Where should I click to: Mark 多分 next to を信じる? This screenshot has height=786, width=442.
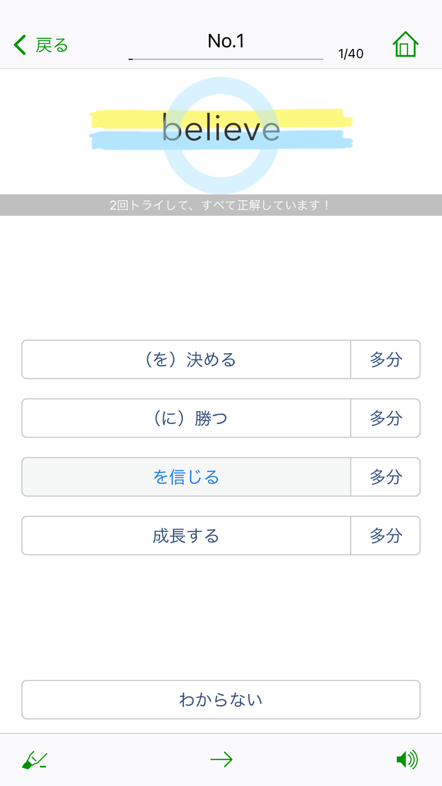click(x=385, y=477)
